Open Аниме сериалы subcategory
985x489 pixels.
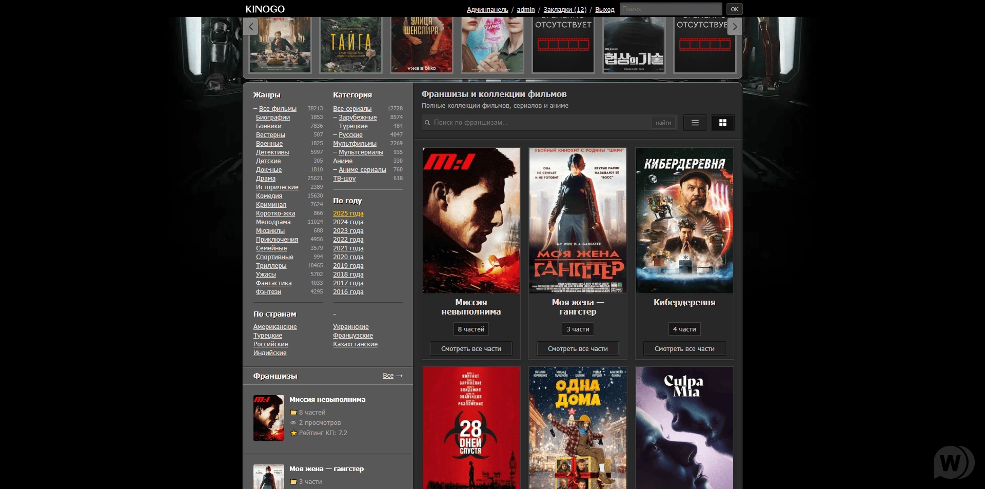click(x=362, y=170)
